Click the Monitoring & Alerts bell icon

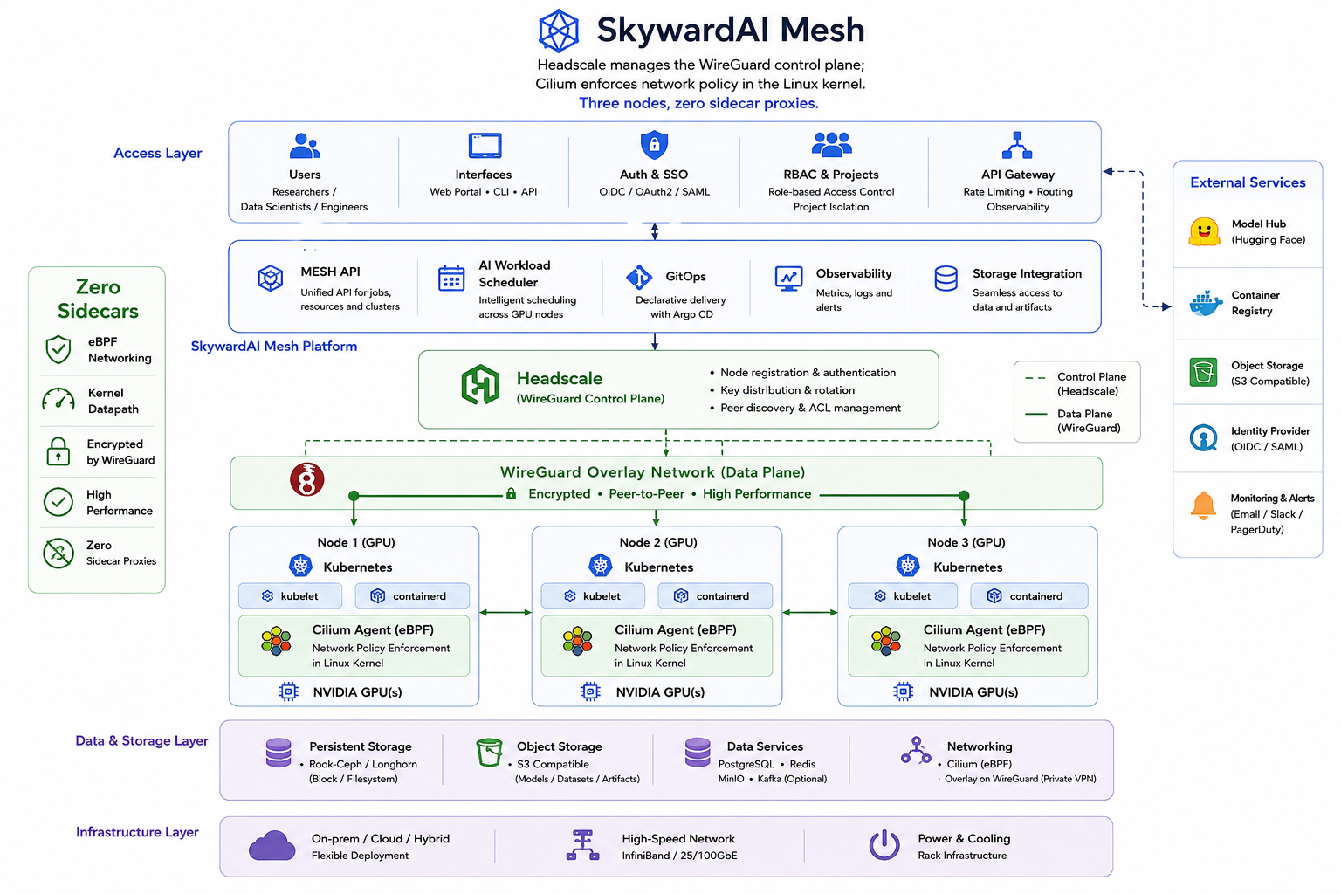(1203, 505)
